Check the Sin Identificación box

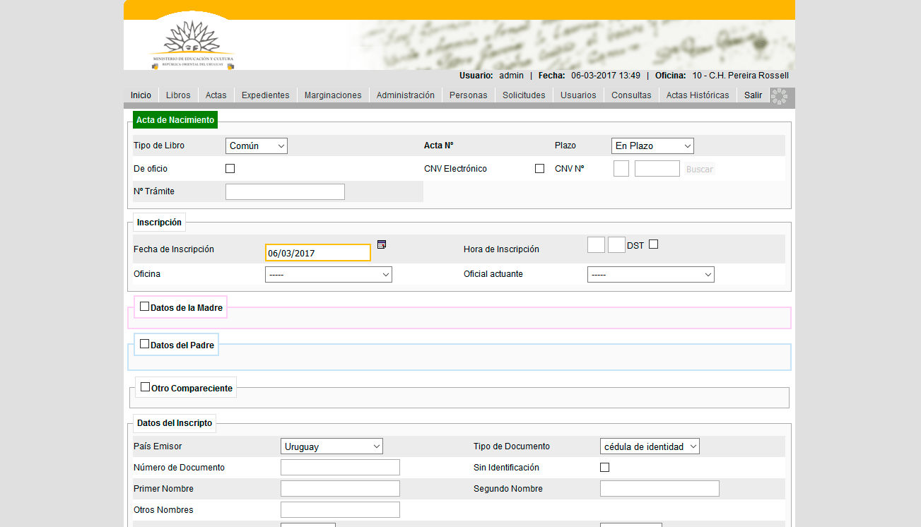coord(604,468)
